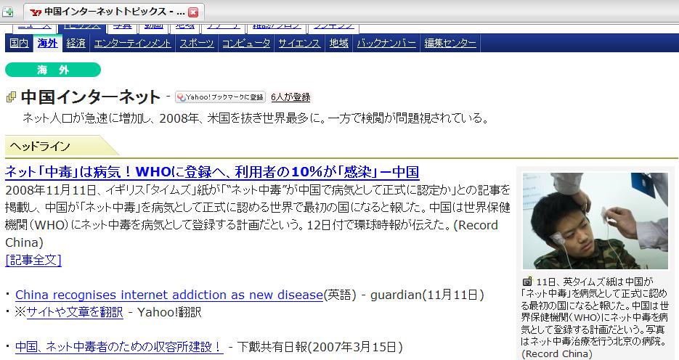Screen dimensions: 679x360
Task: Click the topic icon beside 中国インターネット
Action: 12,97
